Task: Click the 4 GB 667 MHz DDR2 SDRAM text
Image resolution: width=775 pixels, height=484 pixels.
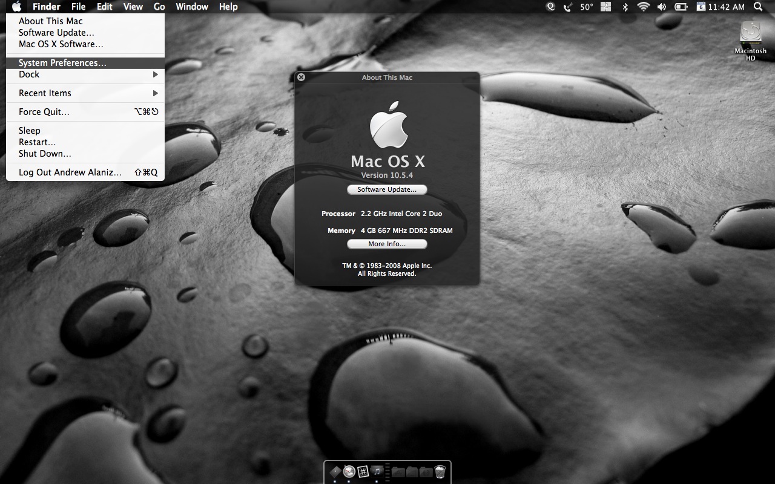Action: point(406,231)
